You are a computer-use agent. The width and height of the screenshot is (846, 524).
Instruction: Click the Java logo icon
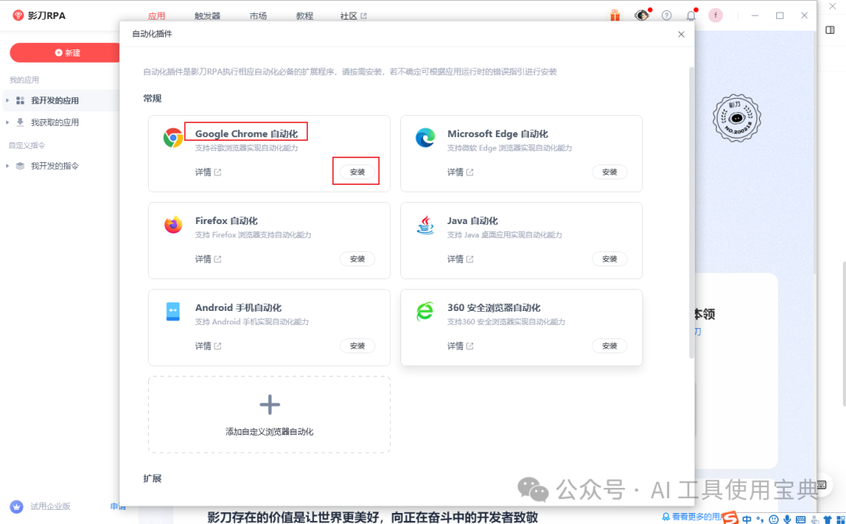pyautogui.click(x=425, y=225)
